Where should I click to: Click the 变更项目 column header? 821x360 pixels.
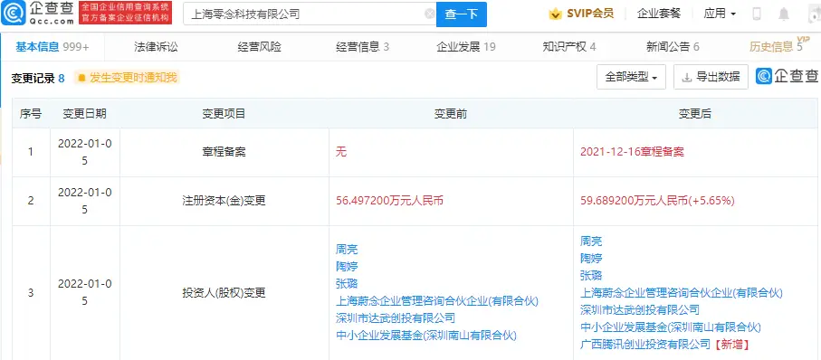[x=224, y=114]
